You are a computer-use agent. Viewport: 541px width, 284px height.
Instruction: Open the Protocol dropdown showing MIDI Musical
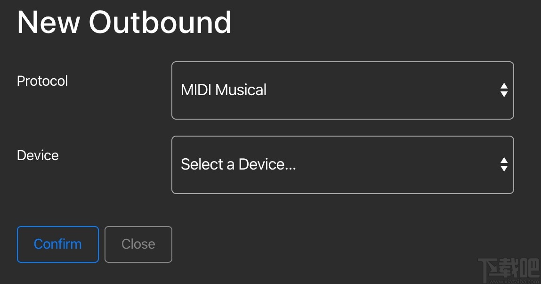click(x=342, y=90)
